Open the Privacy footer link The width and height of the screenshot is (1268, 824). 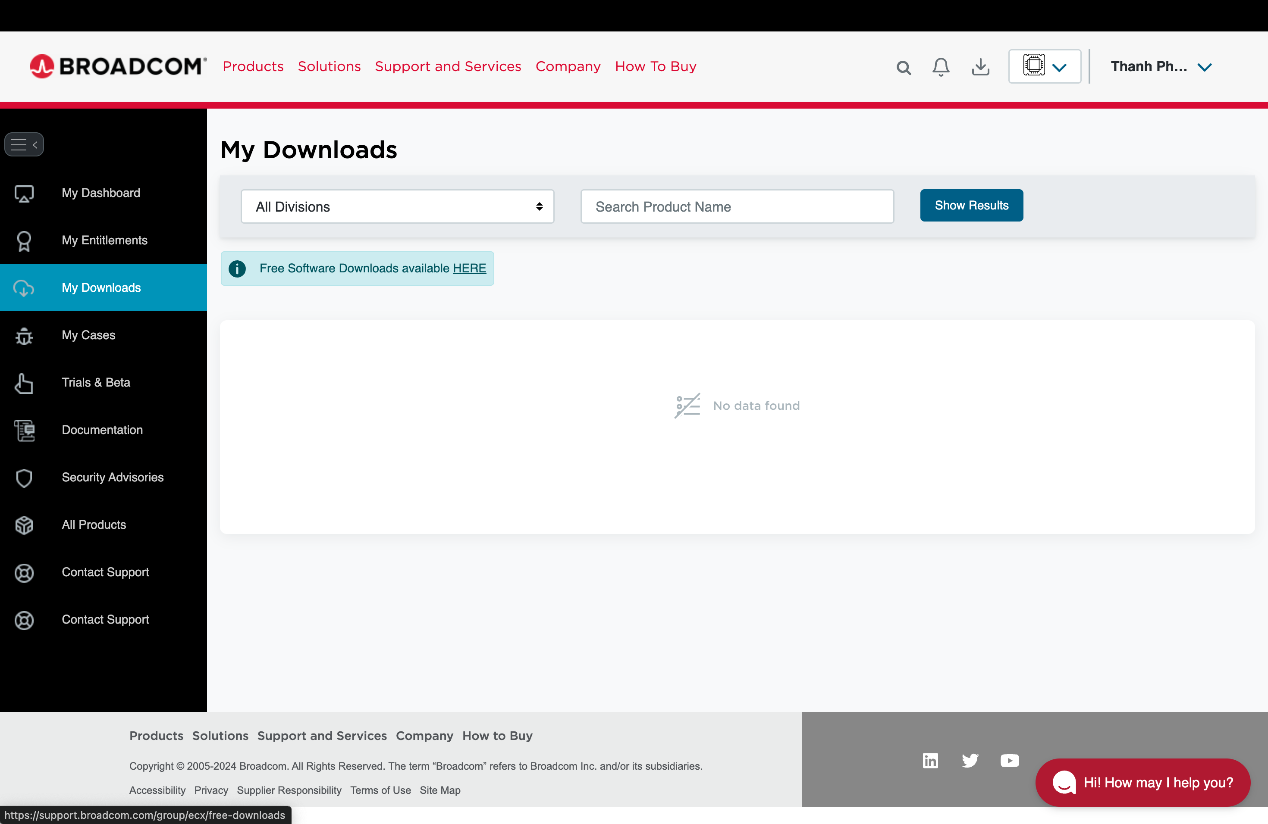[211, 790]
